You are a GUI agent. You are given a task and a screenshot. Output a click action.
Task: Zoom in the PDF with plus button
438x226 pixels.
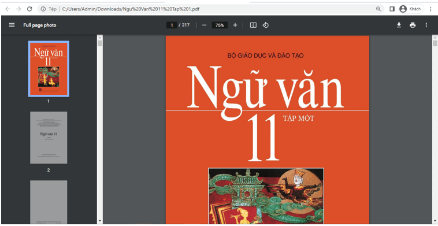click(235, 25)
